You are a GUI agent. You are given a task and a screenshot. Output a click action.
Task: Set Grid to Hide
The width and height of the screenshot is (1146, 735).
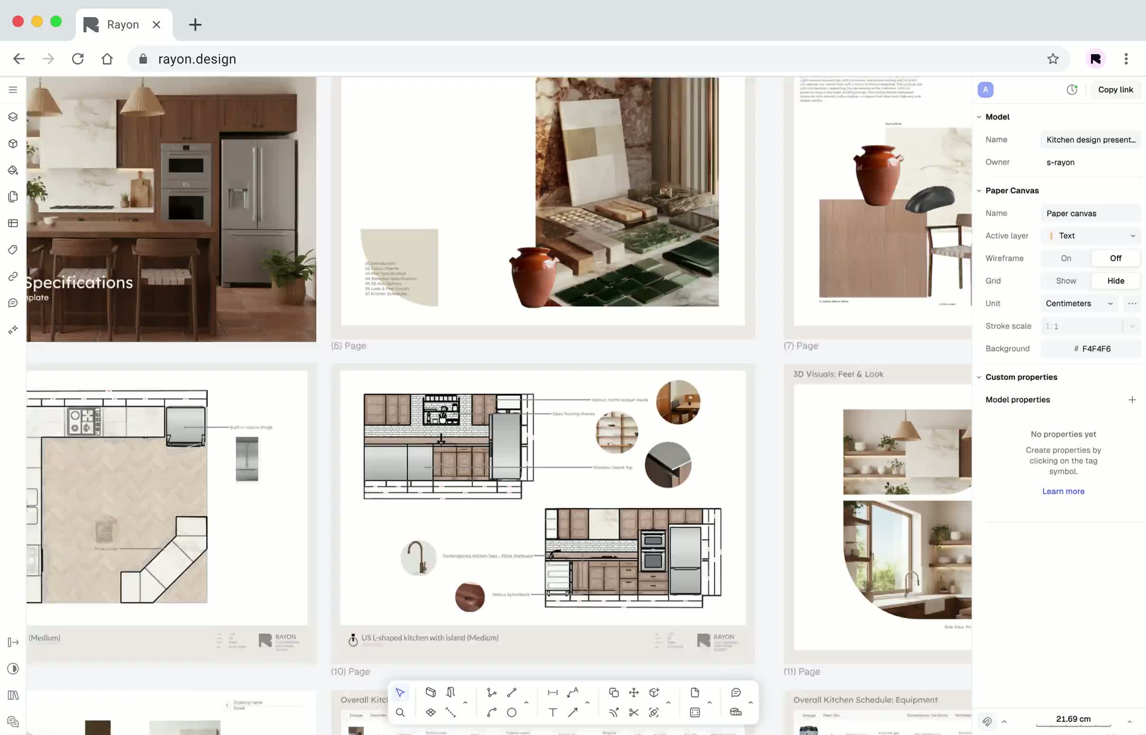tap(1115, 281)
